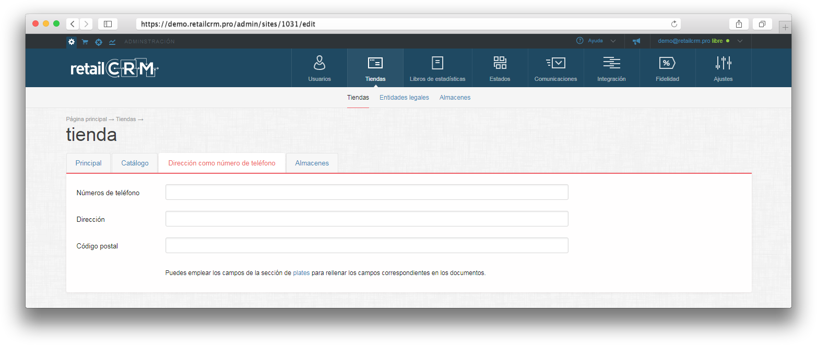817x345 pixels.
Task: Switch to the Catálogo tab
Action: [x=135, y=163]
